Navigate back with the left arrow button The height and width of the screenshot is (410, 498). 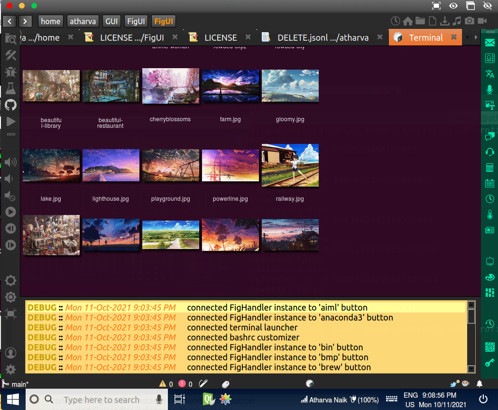9,21
